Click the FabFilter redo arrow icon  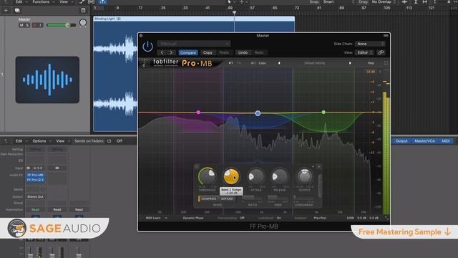point(239,63)
